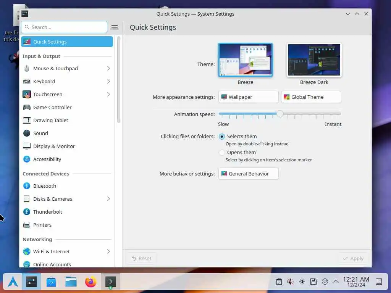The image size is (391, 293).
Task: Click the Disks & Cameras icon
Action: (x=27, y=199)
